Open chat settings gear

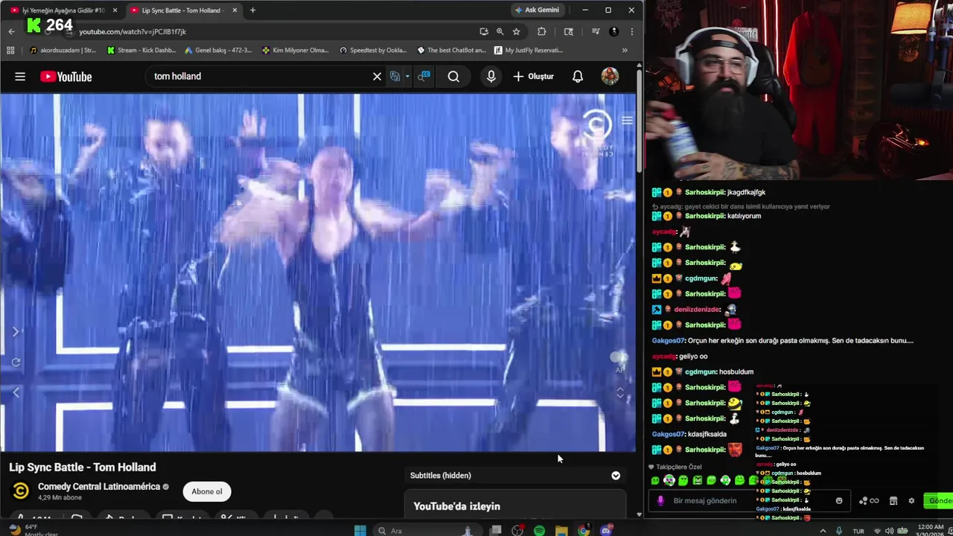911,501
